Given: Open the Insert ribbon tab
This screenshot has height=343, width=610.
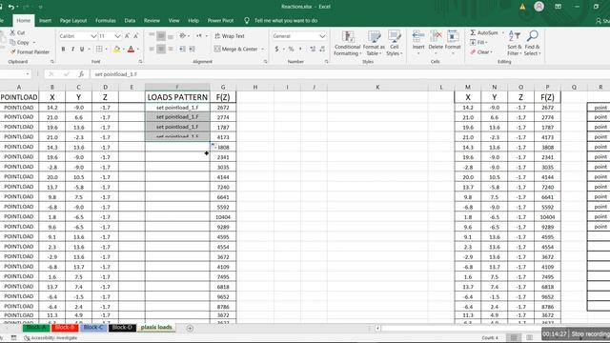Looking at the screenshot, I should pyautogui.click(x=45, y=21).
